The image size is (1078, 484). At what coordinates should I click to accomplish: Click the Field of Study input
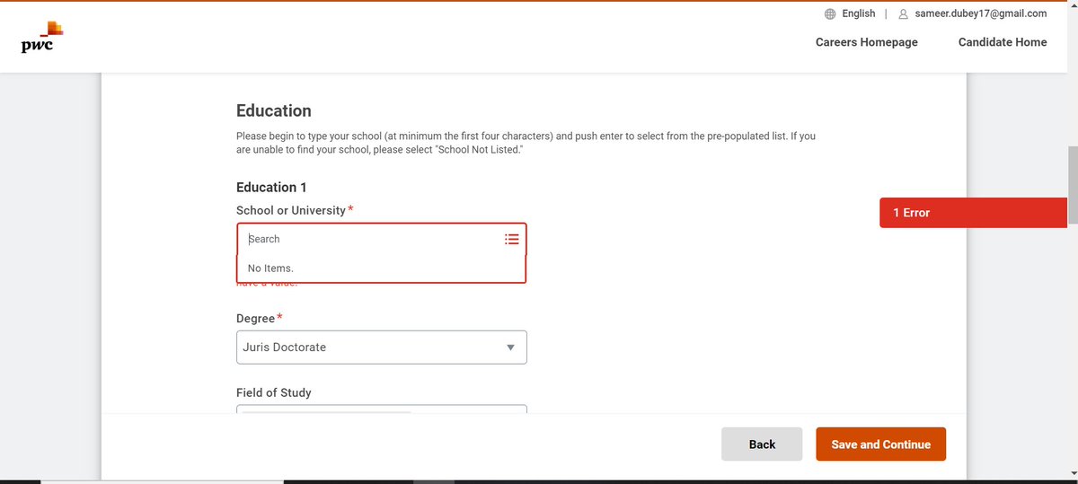click(381, 409)
